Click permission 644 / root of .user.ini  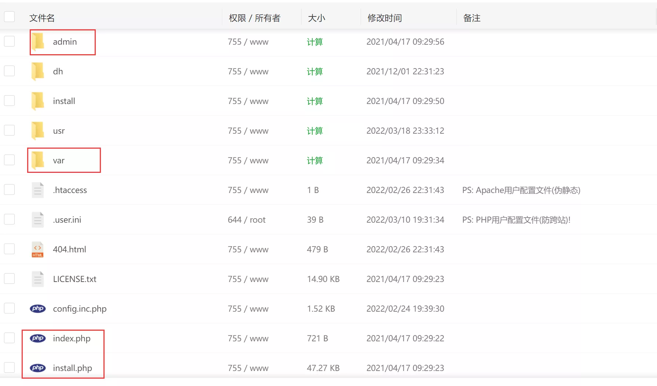(247, 220)
